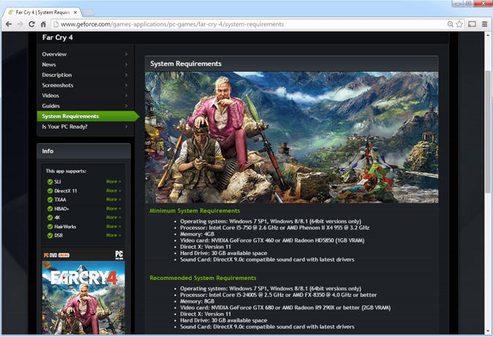Open the Guides section
This screenshot has width=493, height=337.
pos(50,106)
